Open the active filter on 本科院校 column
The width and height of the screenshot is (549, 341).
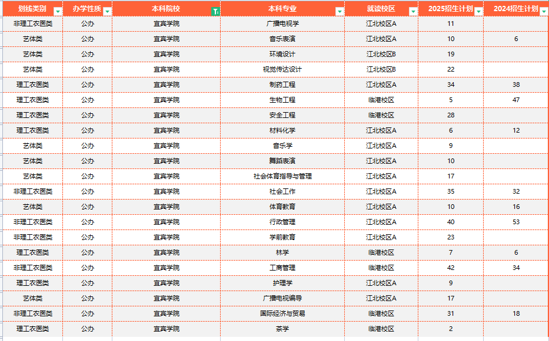[216, 12]
